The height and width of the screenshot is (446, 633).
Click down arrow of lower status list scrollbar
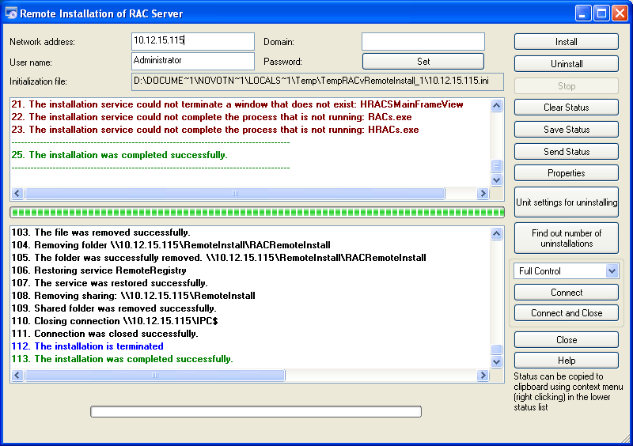(x=497, y=361)
